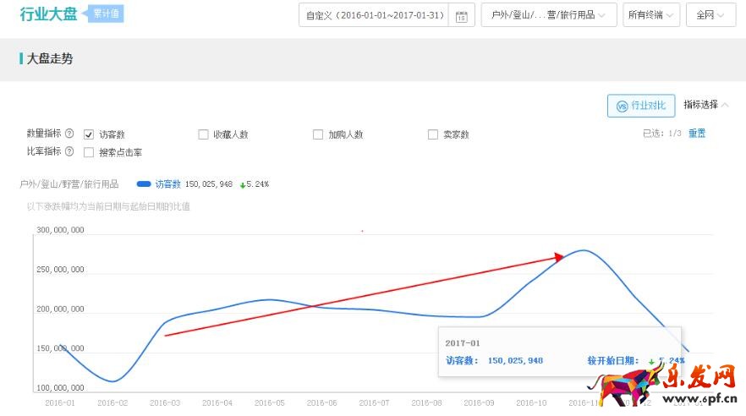Click the 2016-01 x-axis label
This screenshot has height=416, width=746.
point(60,402)
